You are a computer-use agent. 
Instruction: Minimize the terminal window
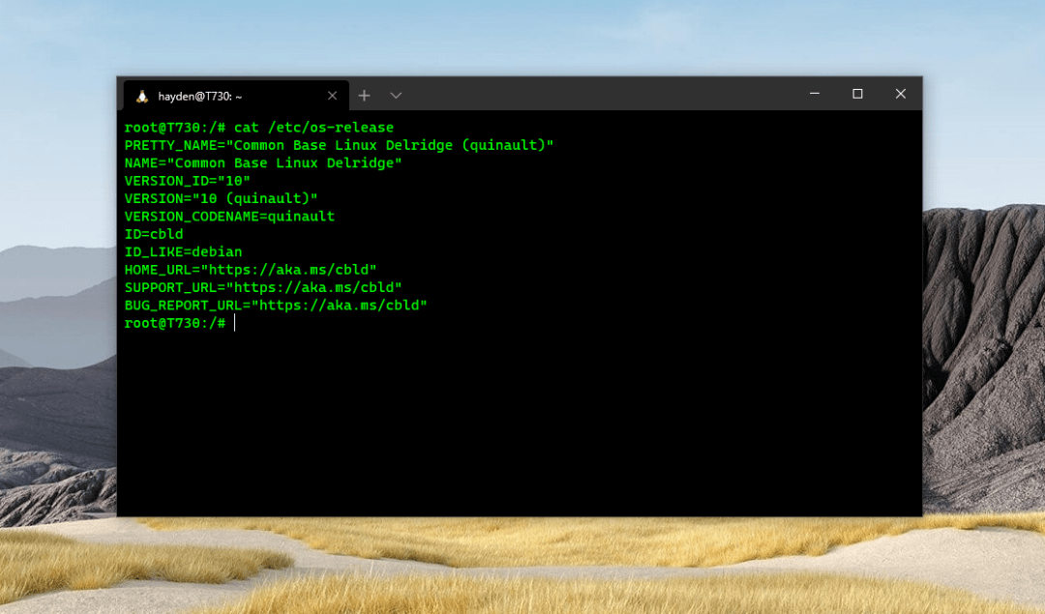pyautogui.click(x=815, y=94)
